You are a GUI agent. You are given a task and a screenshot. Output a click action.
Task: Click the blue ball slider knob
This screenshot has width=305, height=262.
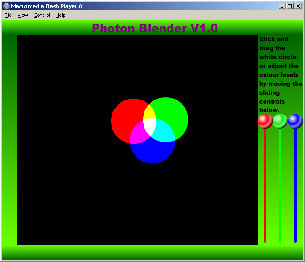[x=295, y=121]
